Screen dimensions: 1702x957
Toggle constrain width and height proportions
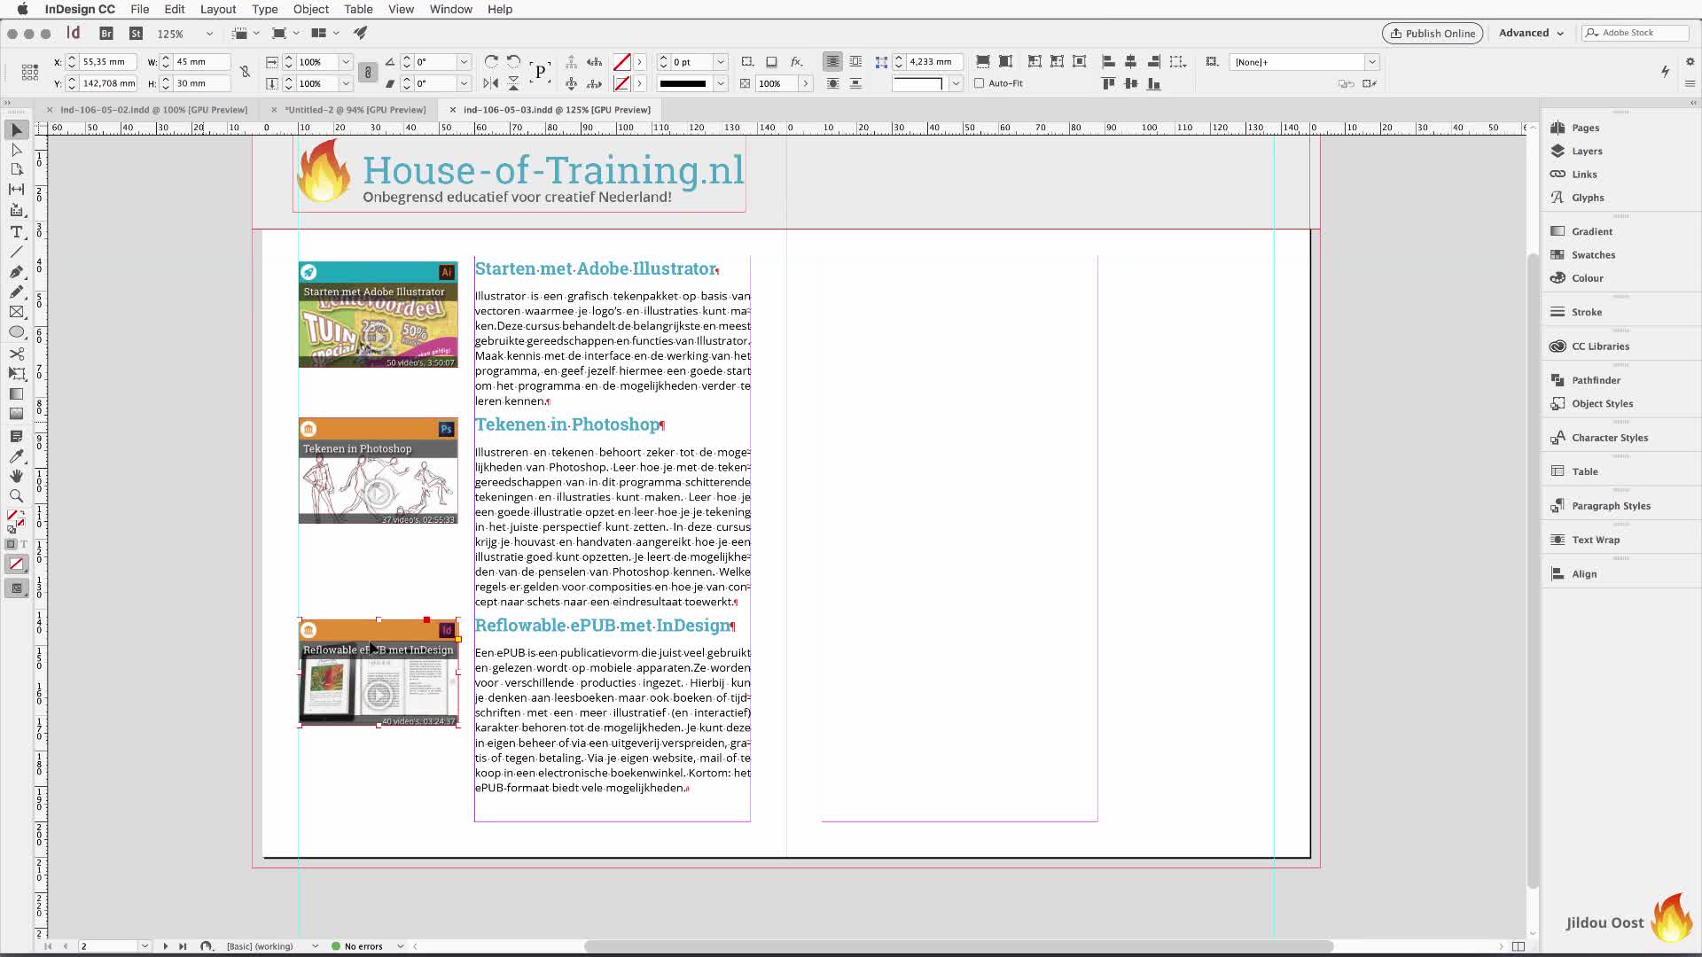click(246, 73)
